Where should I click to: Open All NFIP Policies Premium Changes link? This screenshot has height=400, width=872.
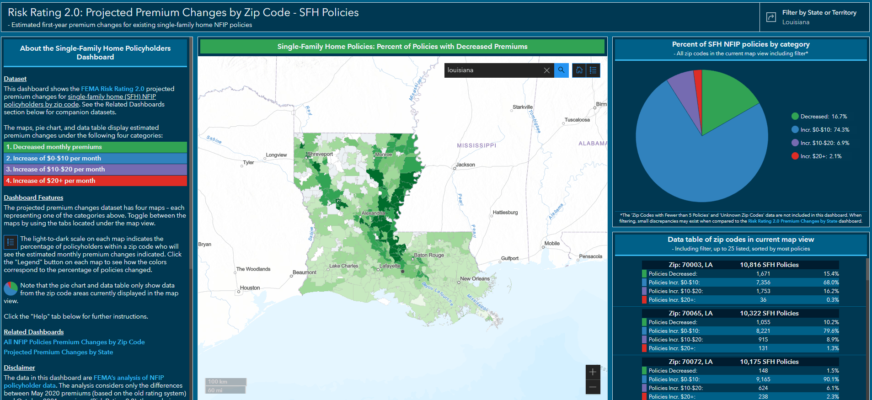pyautogui.click(x=74, y=342)
